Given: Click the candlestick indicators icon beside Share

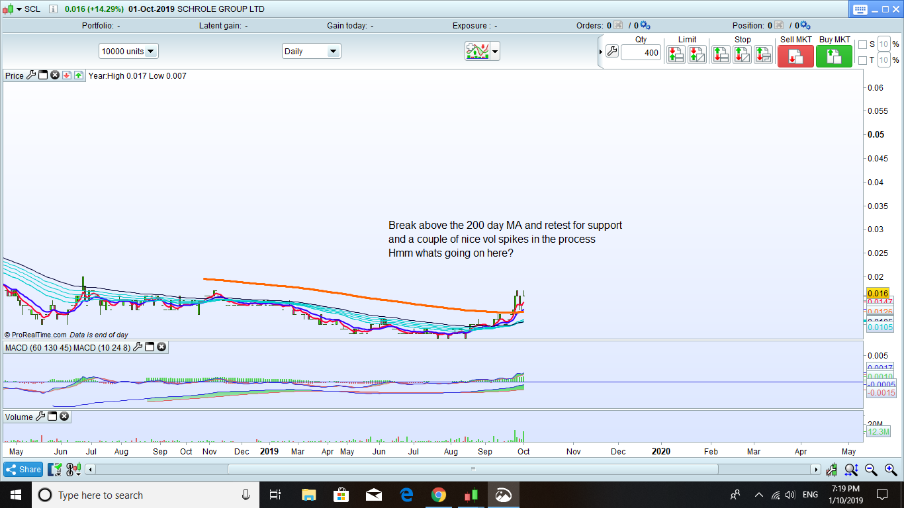Looking at the screenshot, I should pos(73,470).
